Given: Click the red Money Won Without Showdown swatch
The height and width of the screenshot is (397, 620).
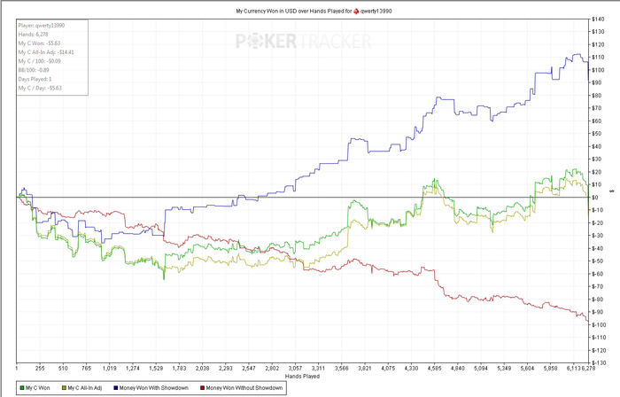Looking at the screenshot, I should point(203,388).
